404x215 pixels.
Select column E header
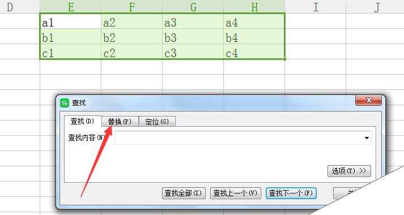71,6
